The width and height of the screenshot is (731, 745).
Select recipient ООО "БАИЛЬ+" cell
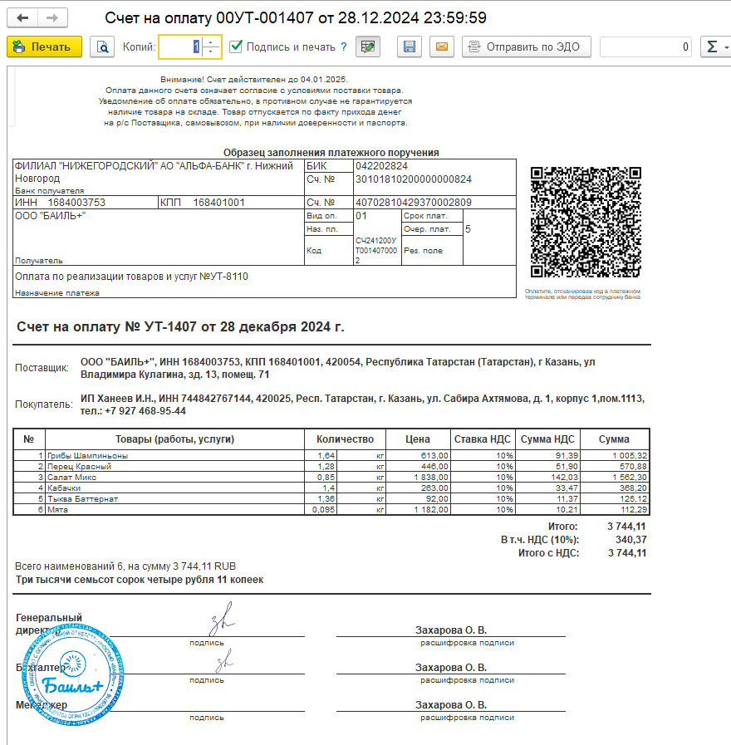pyautogui.click(x=159, y=237)
